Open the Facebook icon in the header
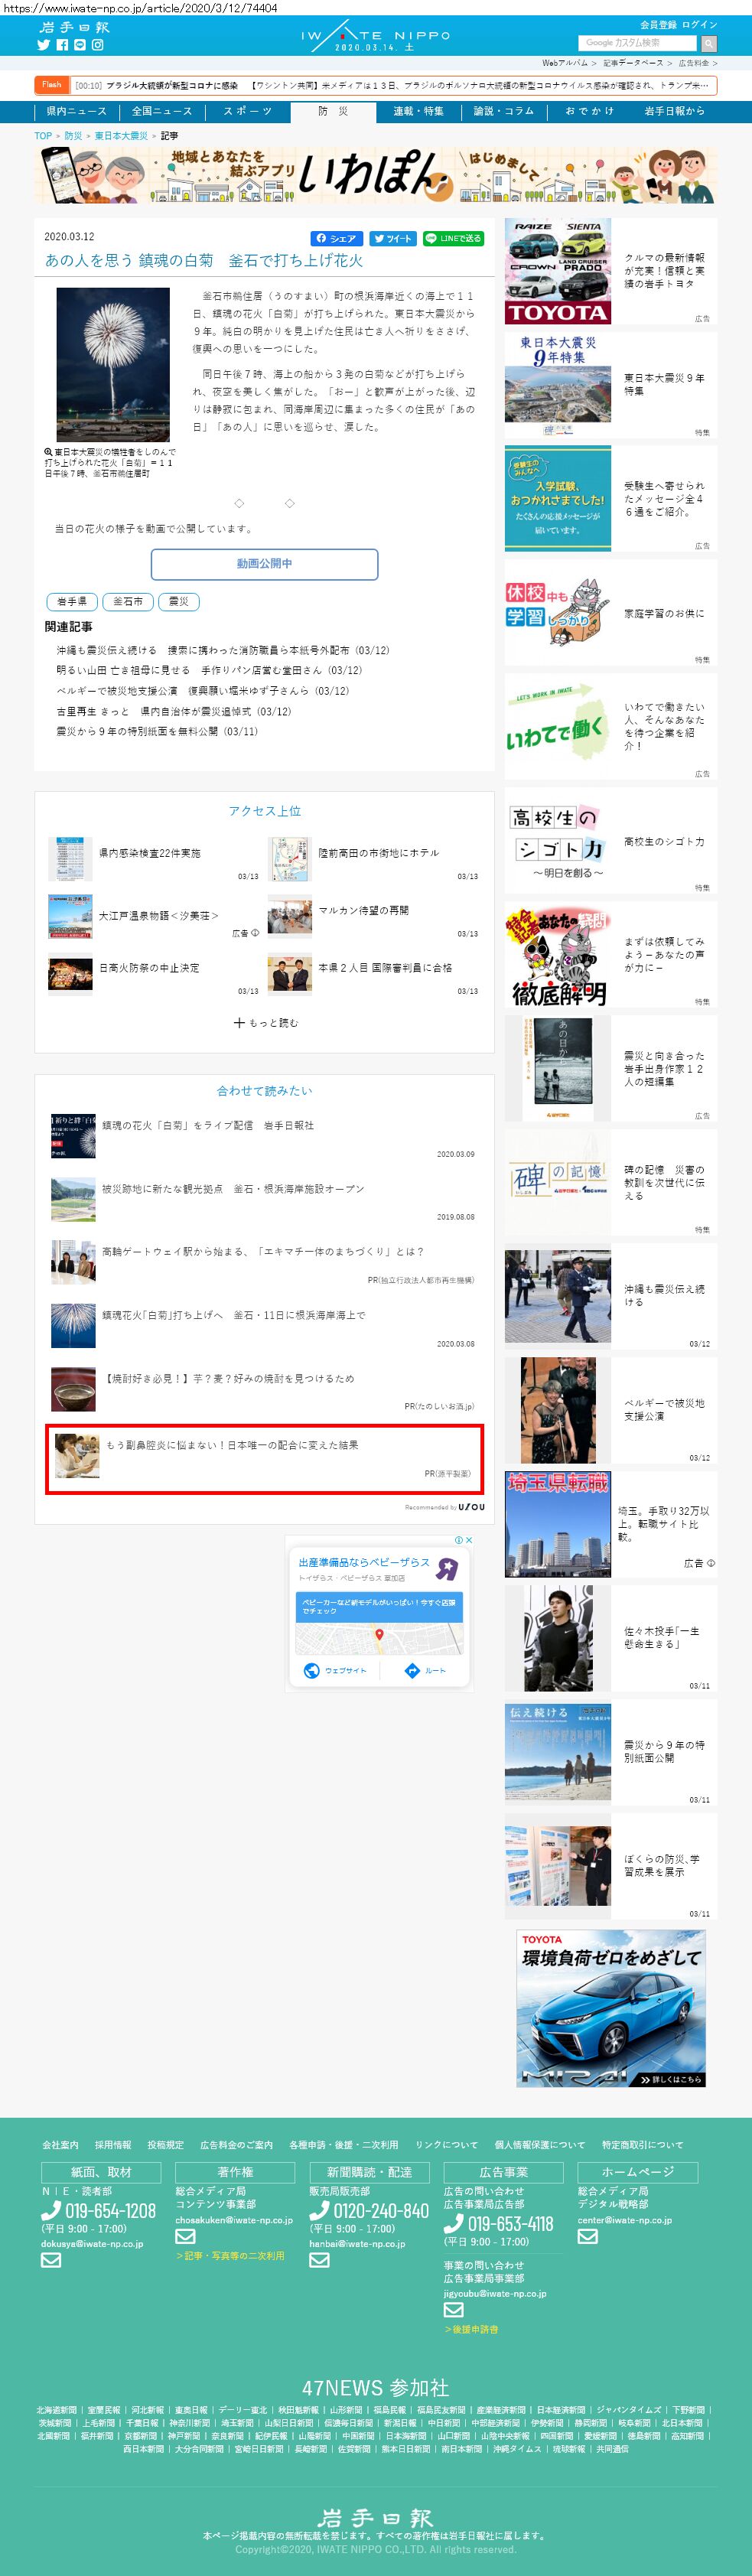Viewport: 752px width, 2576px height. 62,45
